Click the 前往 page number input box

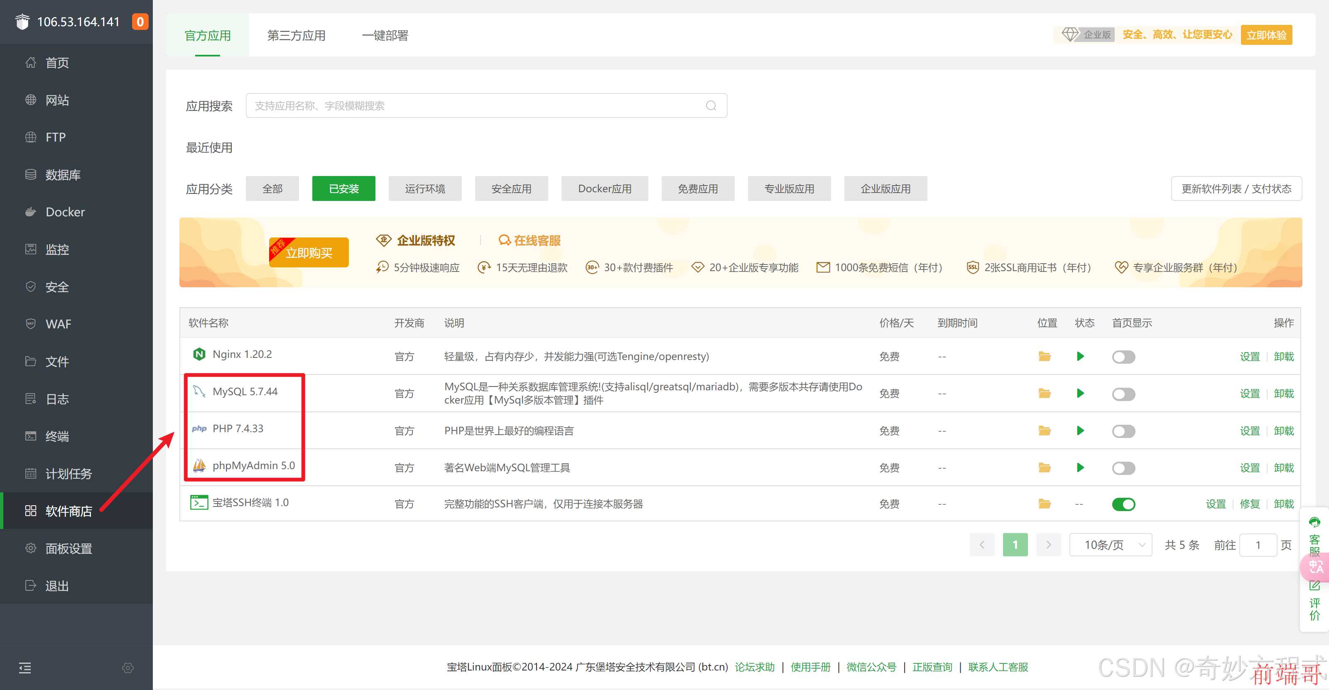pos(1258,545)
